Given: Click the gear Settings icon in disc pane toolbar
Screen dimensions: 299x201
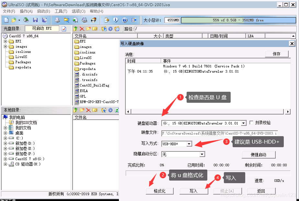Looking at the screenshot, I should 110,29.
